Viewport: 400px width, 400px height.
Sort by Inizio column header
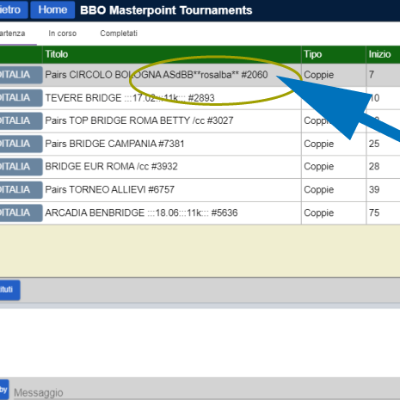pos(379,54)
